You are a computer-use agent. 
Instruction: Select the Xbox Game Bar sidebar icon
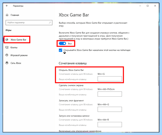(7, 40)
